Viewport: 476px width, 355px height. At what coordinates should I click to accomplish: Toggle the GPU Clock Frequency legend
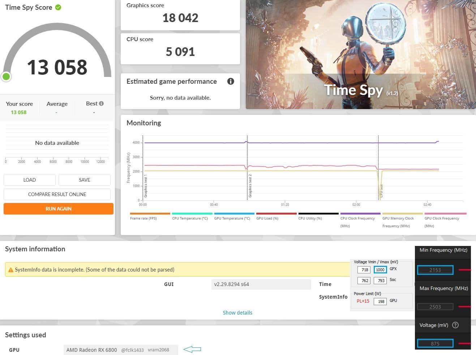(445, 220)
